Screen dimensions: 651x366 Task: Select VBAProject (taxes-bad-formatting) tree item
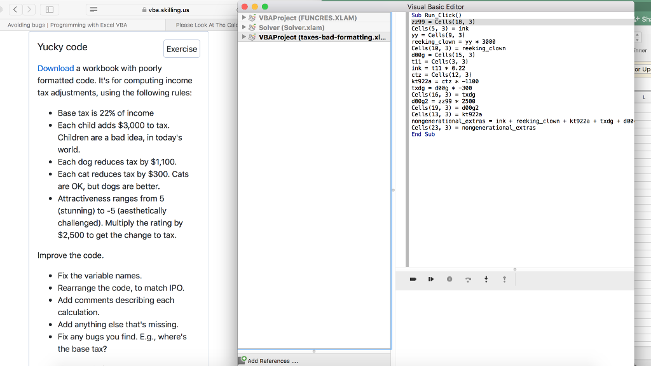pyautogui.click(x=322, y=37)
